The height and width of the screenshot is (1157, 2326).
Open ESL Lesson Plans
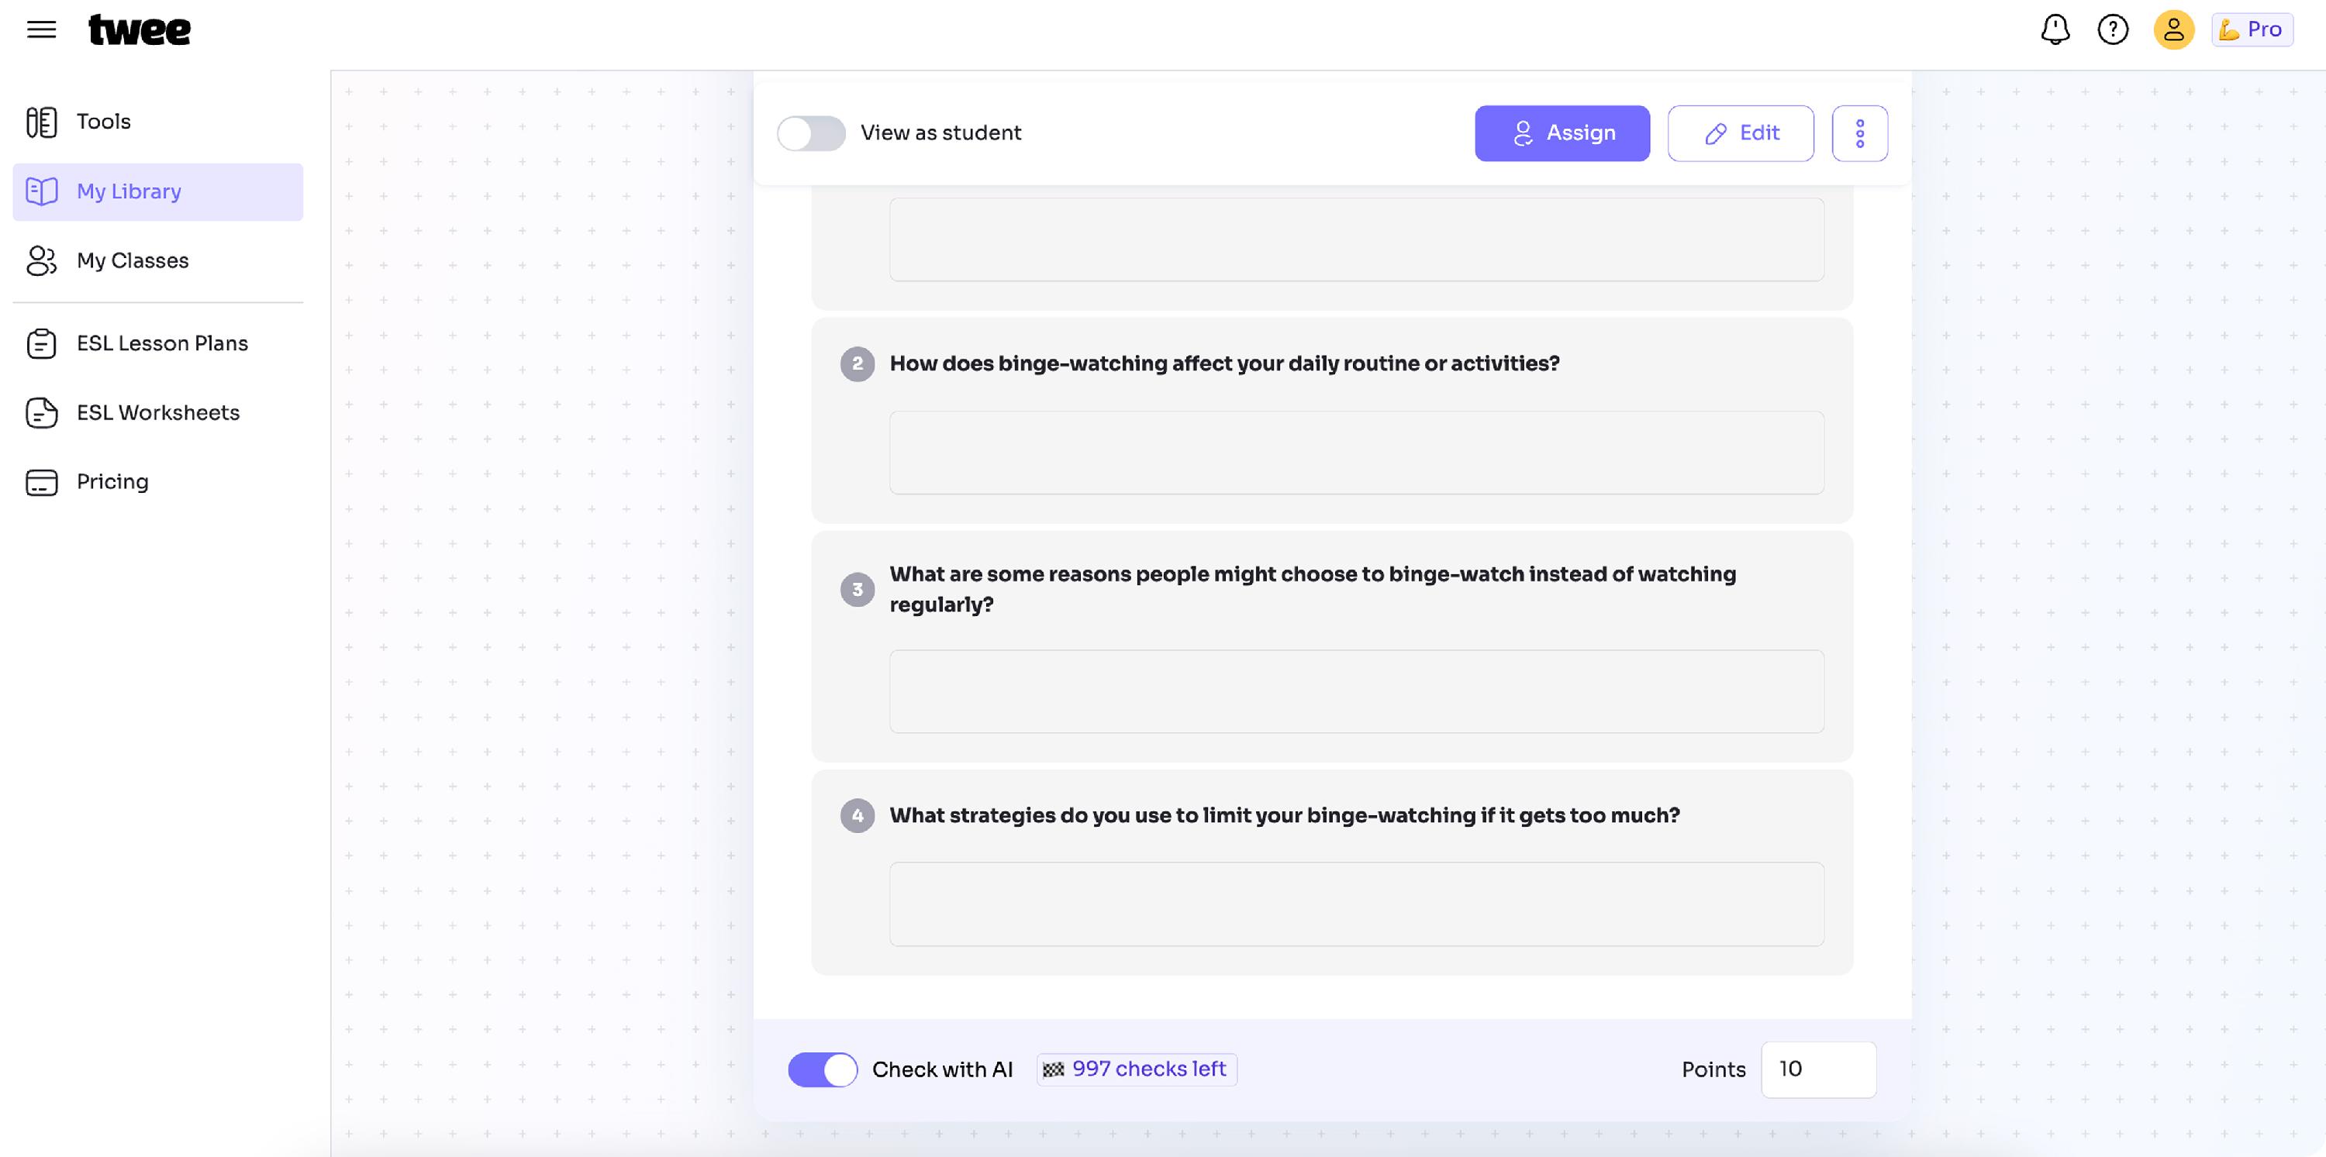pyautogui.click(x=158, y=344)
